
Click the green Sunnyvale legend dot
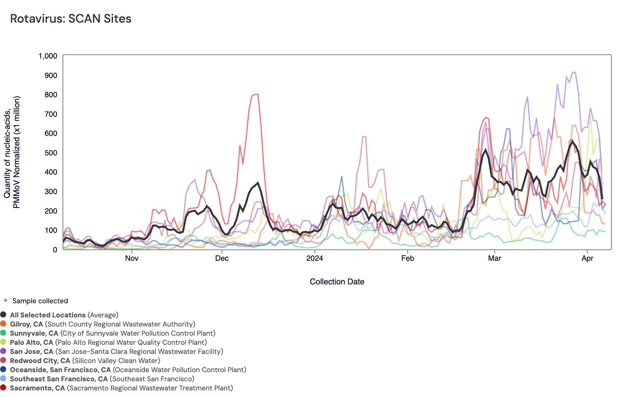point(3,333)
